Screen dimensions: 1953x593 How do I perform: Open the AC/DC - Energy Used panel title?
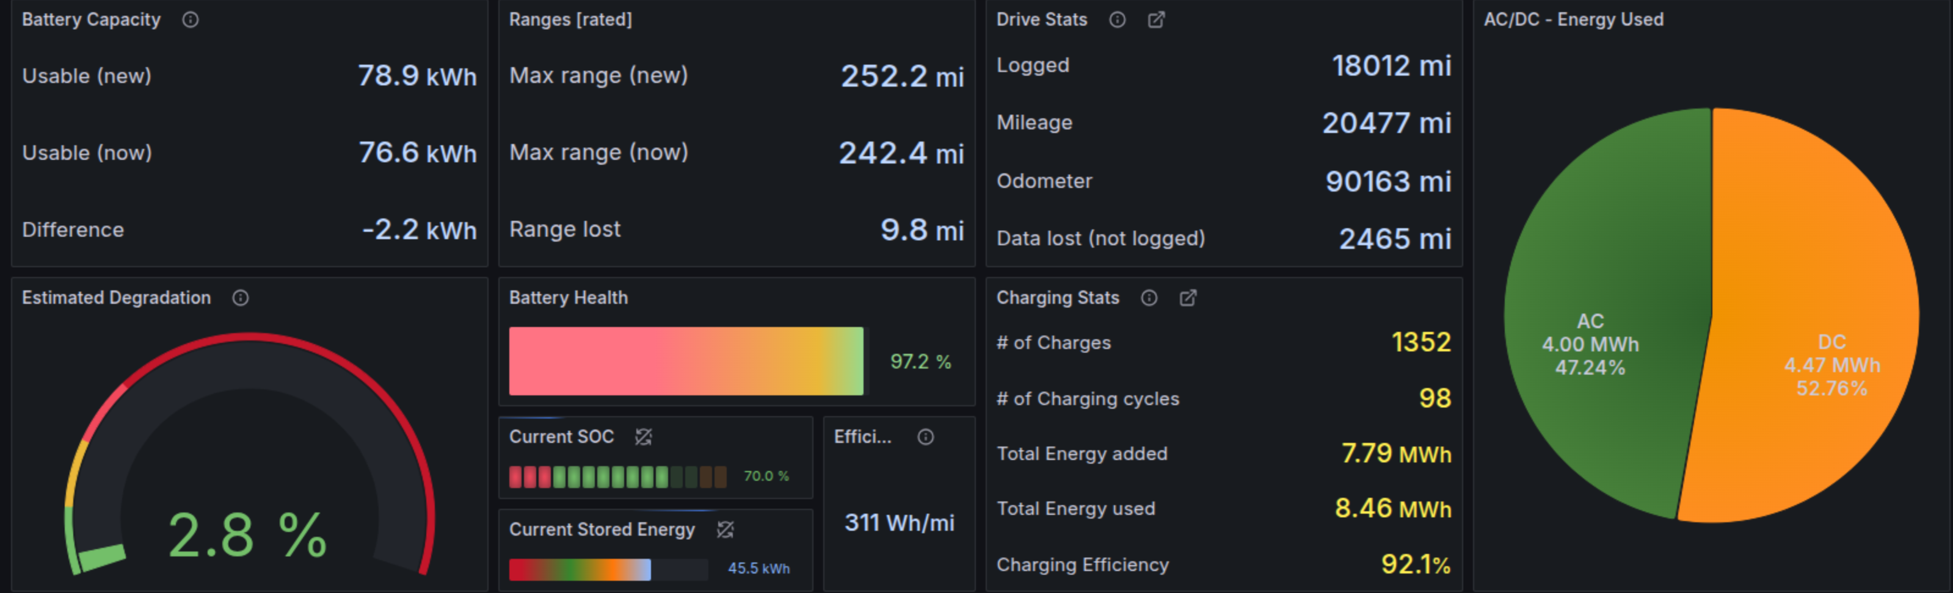tap(1574, 20)
